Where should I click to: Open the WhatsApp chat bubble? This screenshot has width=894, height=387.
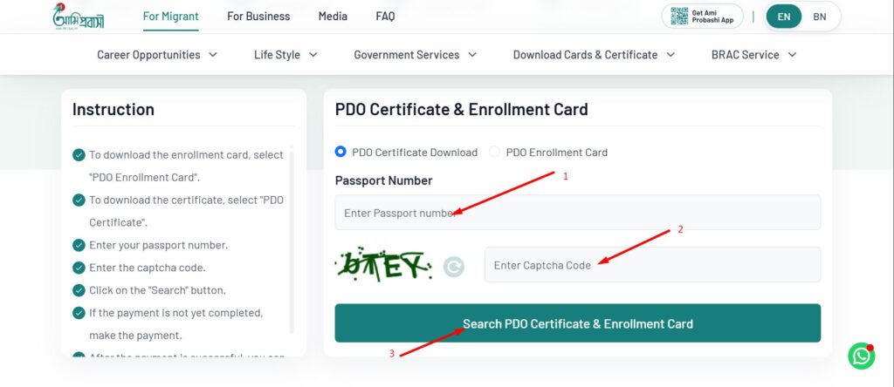[862, 355]
